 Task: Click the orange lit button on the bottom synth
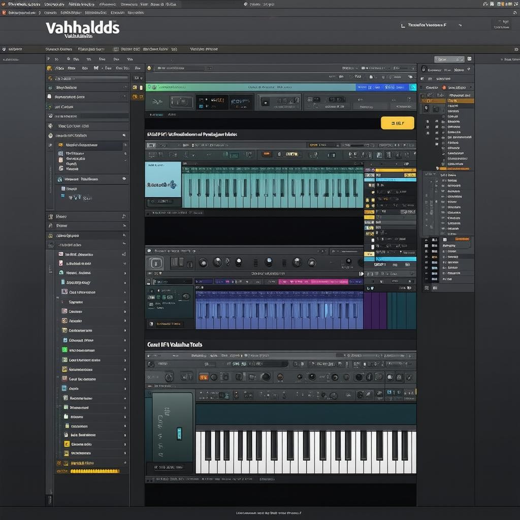203,377
